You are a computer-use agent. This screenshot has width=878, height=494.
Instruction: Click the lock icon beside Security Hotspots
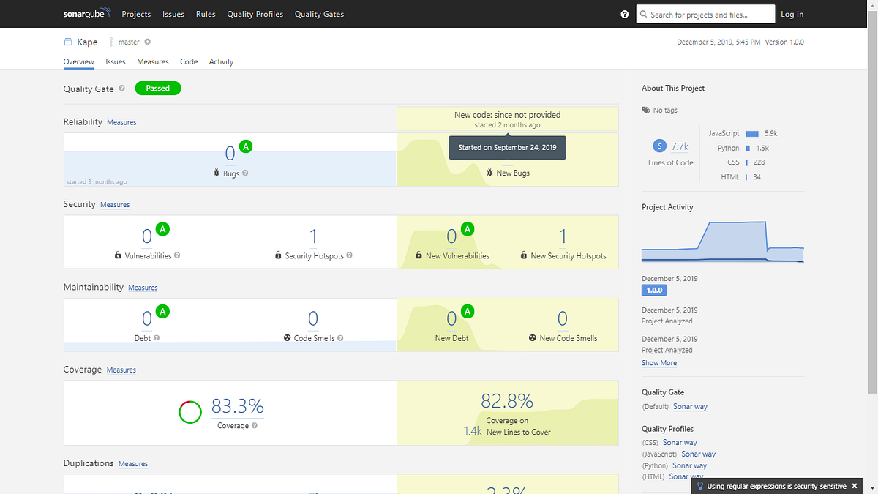tap(278, 256)
